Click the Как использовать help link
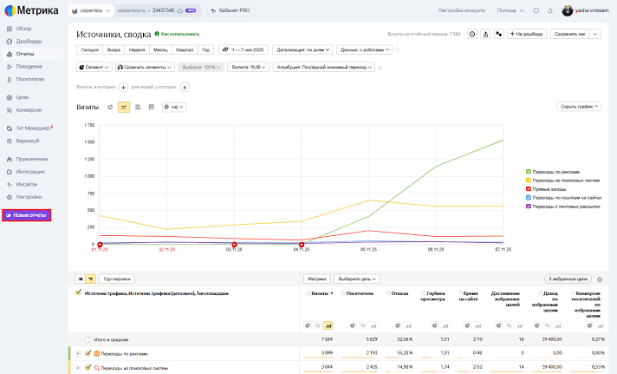The height and width of the screenshot is (374, 617). point(177,34)
